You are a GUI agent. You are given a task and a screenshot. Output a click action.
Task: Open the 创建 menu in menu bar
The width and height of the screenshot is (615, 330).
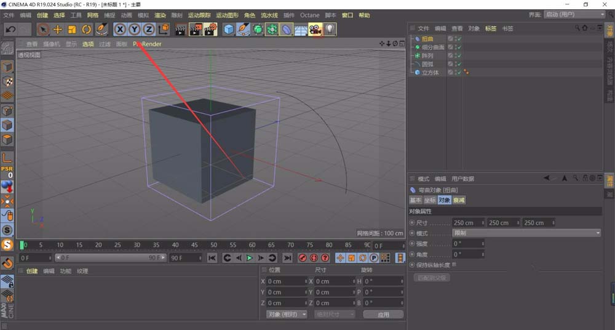click(x=42, y=15)
